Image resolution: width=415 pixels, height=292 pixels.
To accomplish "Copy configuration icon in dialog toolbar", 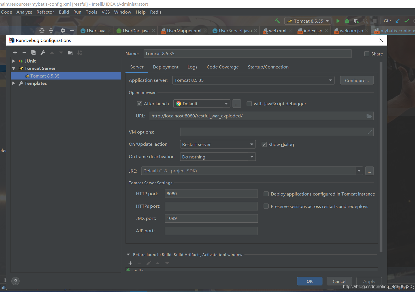I will coord(33,53).
